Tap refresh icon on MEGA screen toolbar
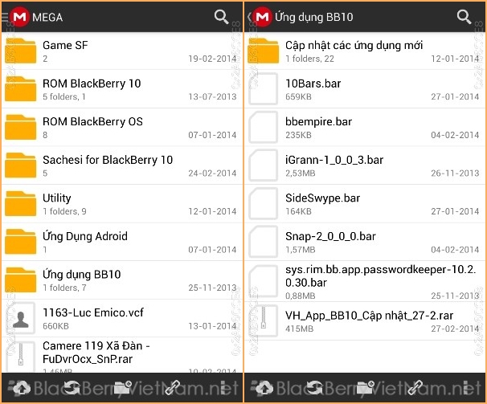 click(x=72, y=388)
